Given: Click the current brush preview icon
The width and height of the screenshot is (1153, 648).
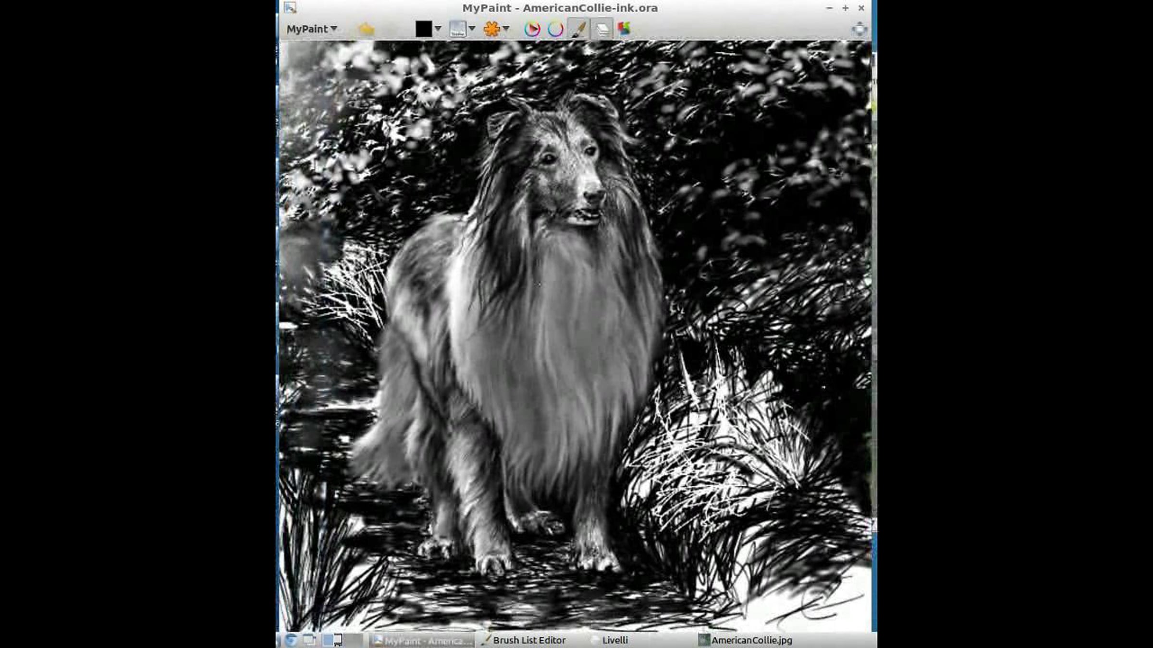Looking at the screenshot, I should (457, 29).
